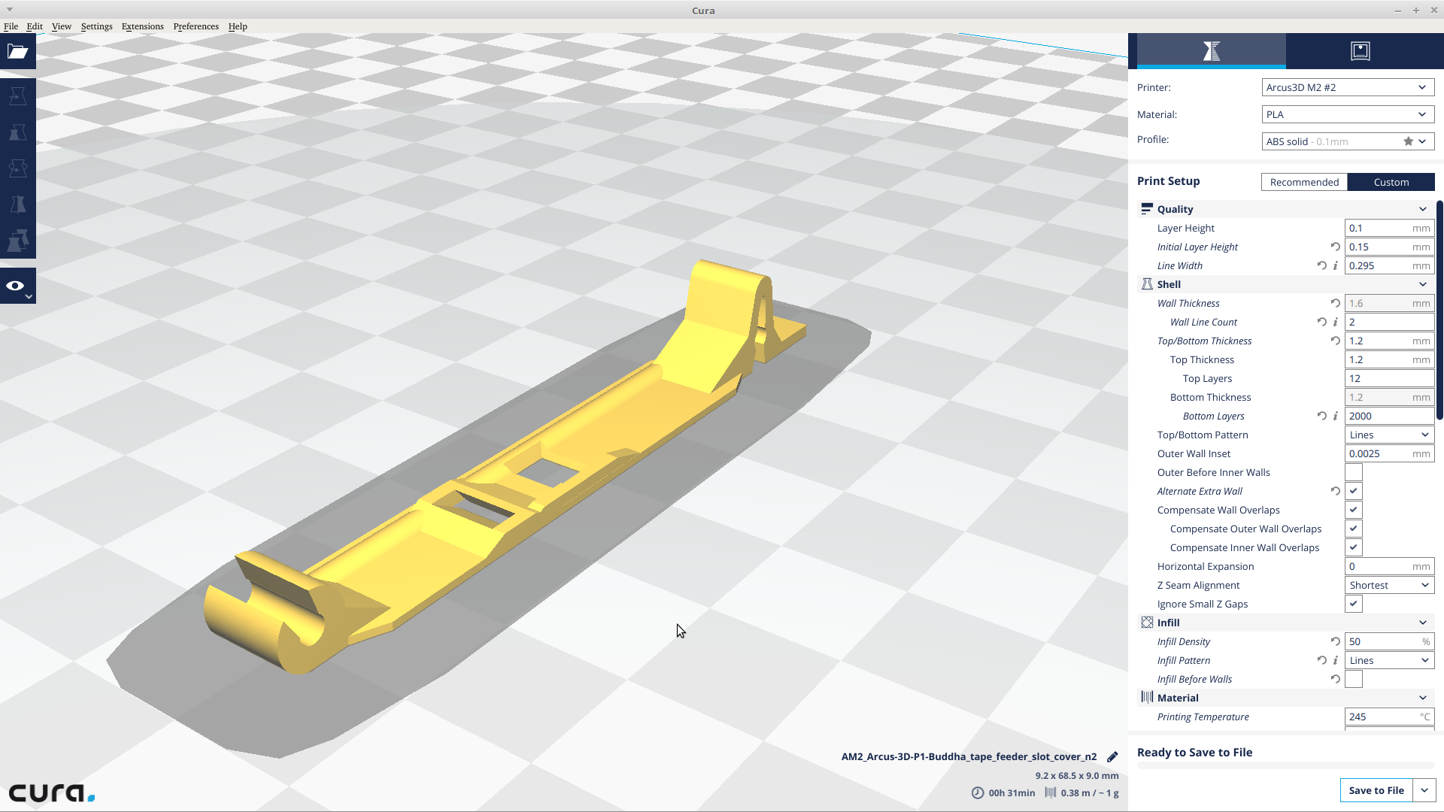Reset Wall Thickness value
The image size is (1444, 812).
click(x=1335, y=303)
